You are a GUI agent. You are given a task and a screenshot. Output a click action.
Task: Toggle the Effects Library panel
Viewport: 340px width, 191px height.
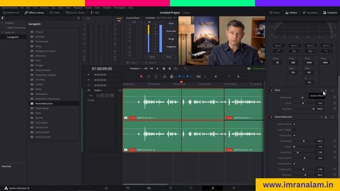point(34,13)
